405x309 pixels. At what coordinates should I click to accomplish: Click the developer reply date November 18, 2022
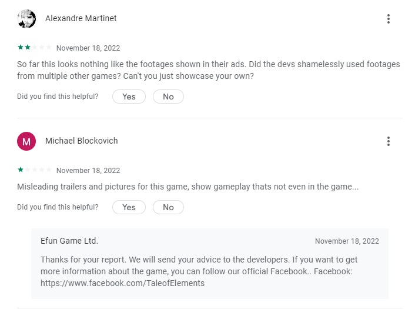coord(347,241)
